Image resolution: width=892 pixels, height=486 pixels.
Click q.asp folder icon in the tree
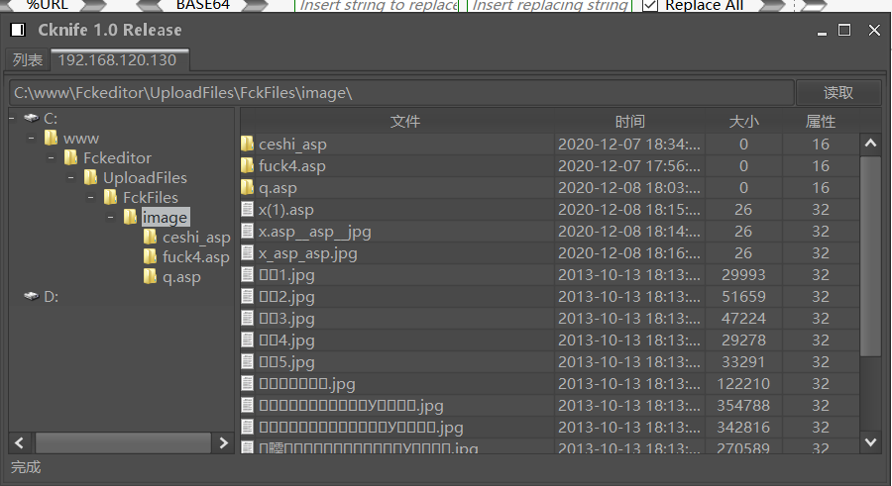[151, 277]
